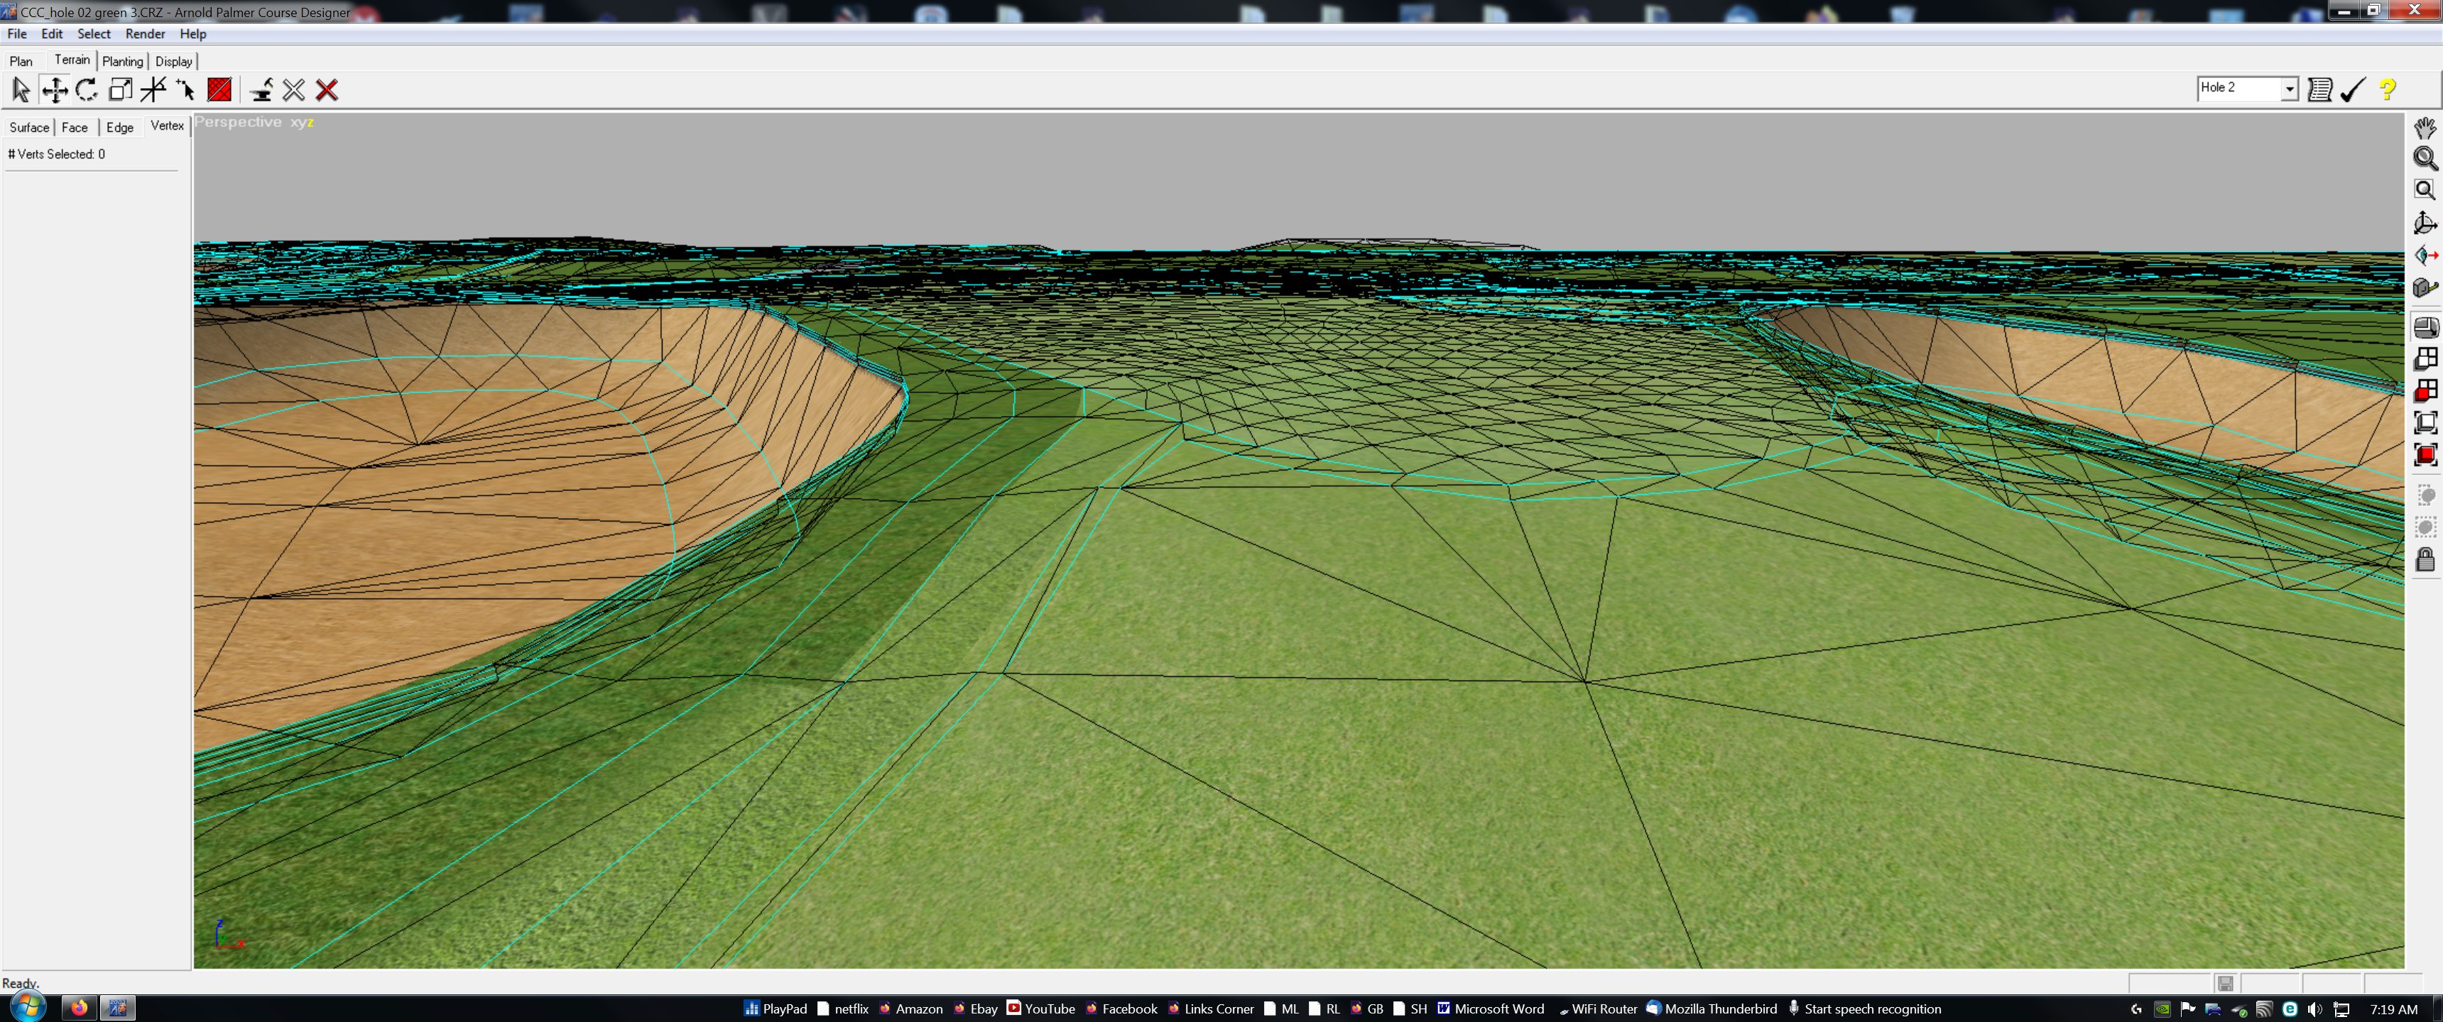The height and width of the screenshot is (1022, 2443).
Task: Open Firefox from the taskbar
Action: click(79, 1008)
